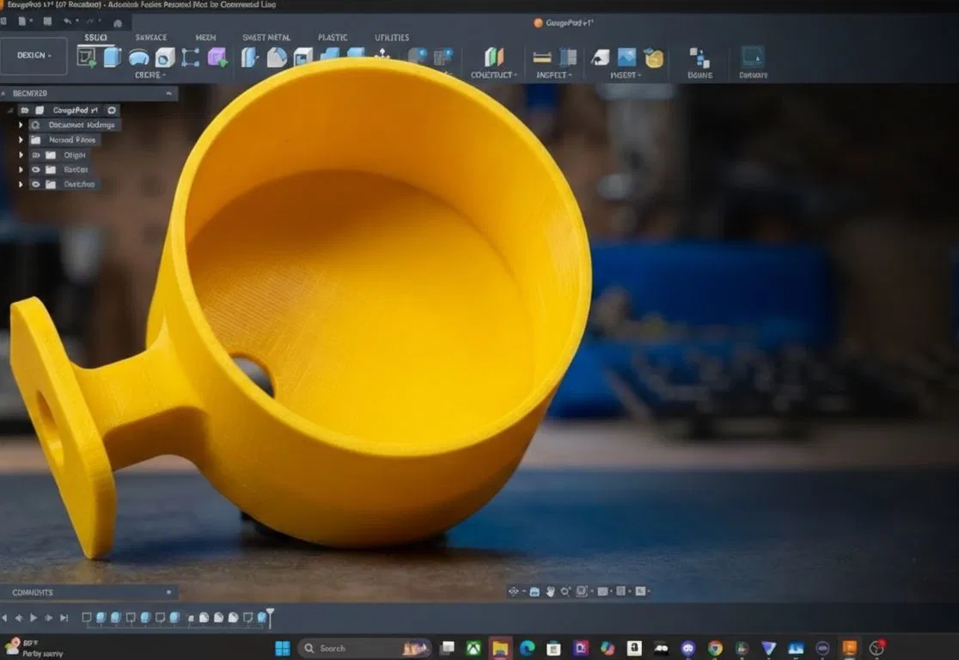
Task: Select the rectangular sketch frame icon in Create
Action: (190, 58)
